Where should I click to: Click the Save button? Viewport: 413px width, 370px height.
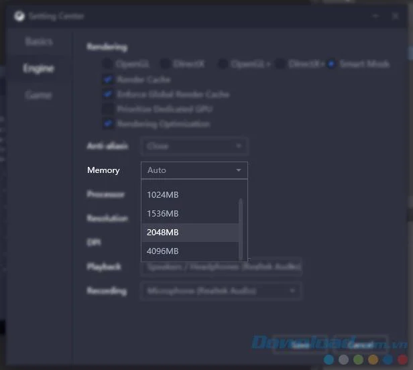point(300,345)
